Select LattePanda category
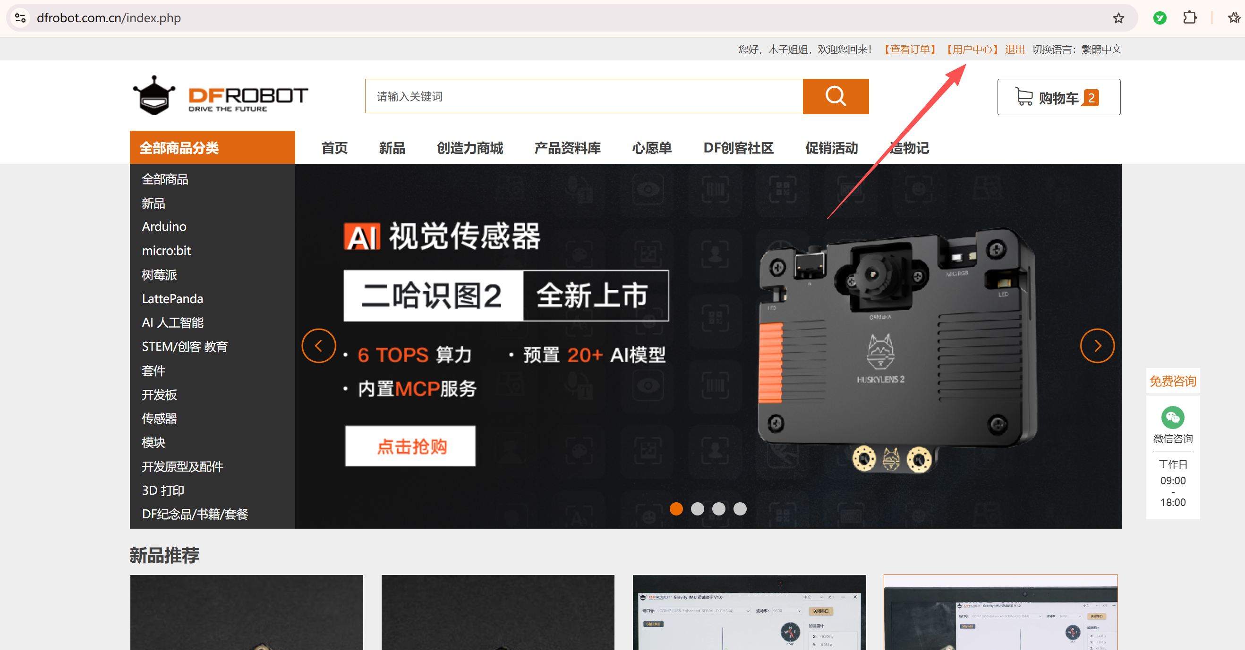This screenshot has height=650, width=1245. pos(172,298)
